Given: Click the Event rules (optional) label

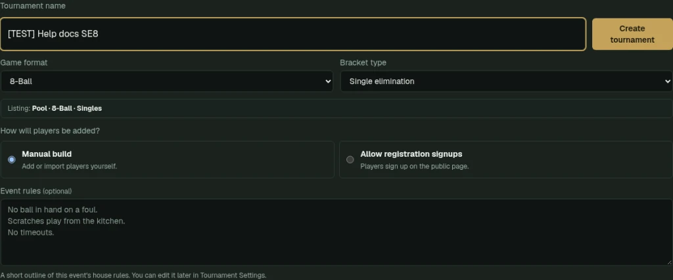Looking at the screenshot, I should [36, 191].
